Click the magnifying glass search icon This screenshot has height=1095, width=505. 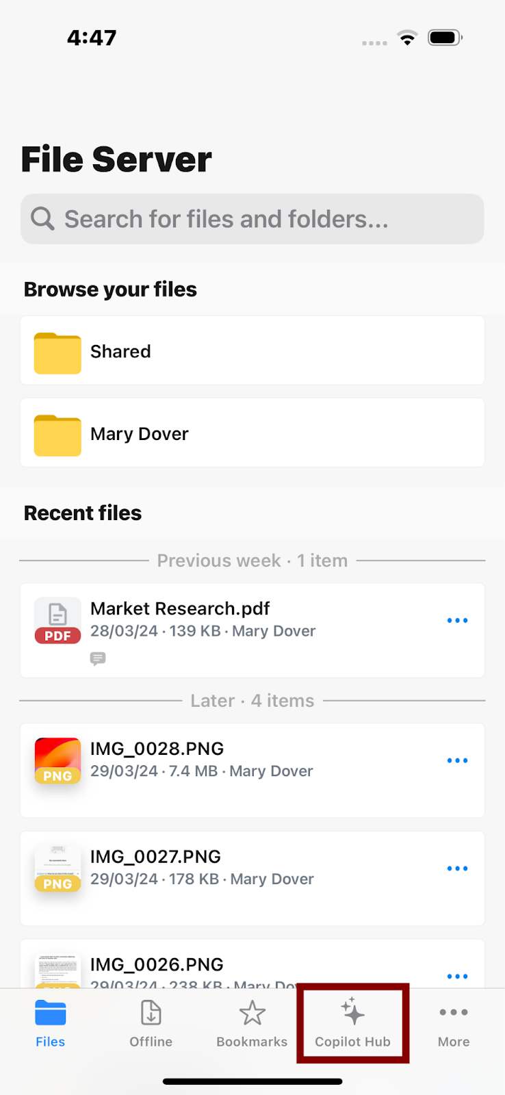[42, 219]
